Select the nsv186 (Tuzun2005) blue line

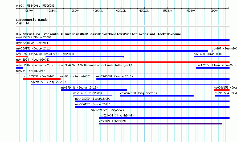[x=93, y=96]
